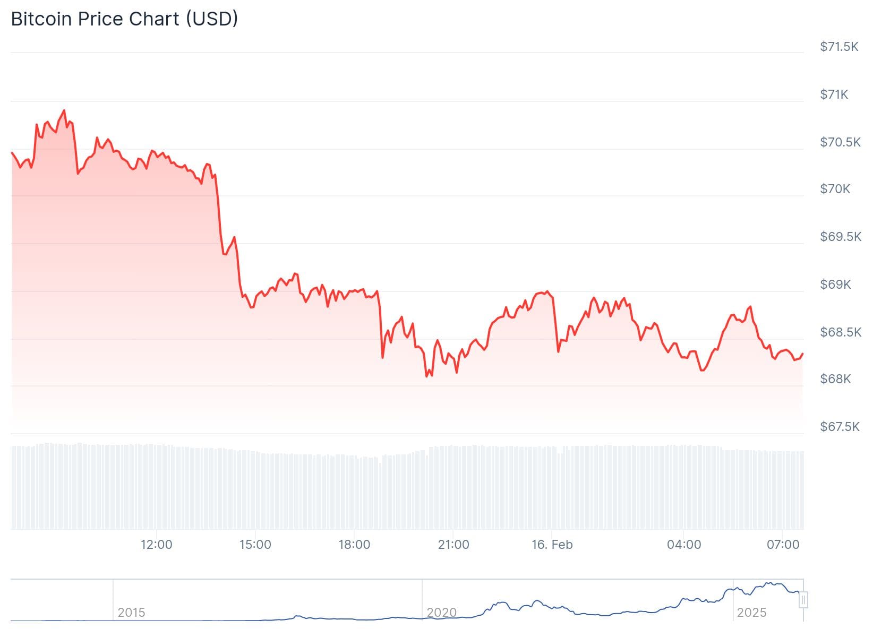The image size is (873, 637).
Task: Click the last point of the red price line
Action: click(x=802, y=354)
